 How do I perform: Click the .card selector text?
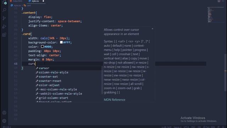click(x=26, y=34)
